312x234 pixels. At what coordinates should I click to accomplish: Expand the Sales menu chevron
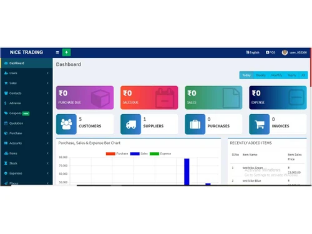tap(47, 83)
